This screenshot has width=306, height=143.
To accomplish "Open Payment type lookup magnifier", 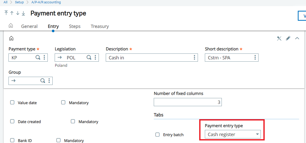I will pos(38,58).
